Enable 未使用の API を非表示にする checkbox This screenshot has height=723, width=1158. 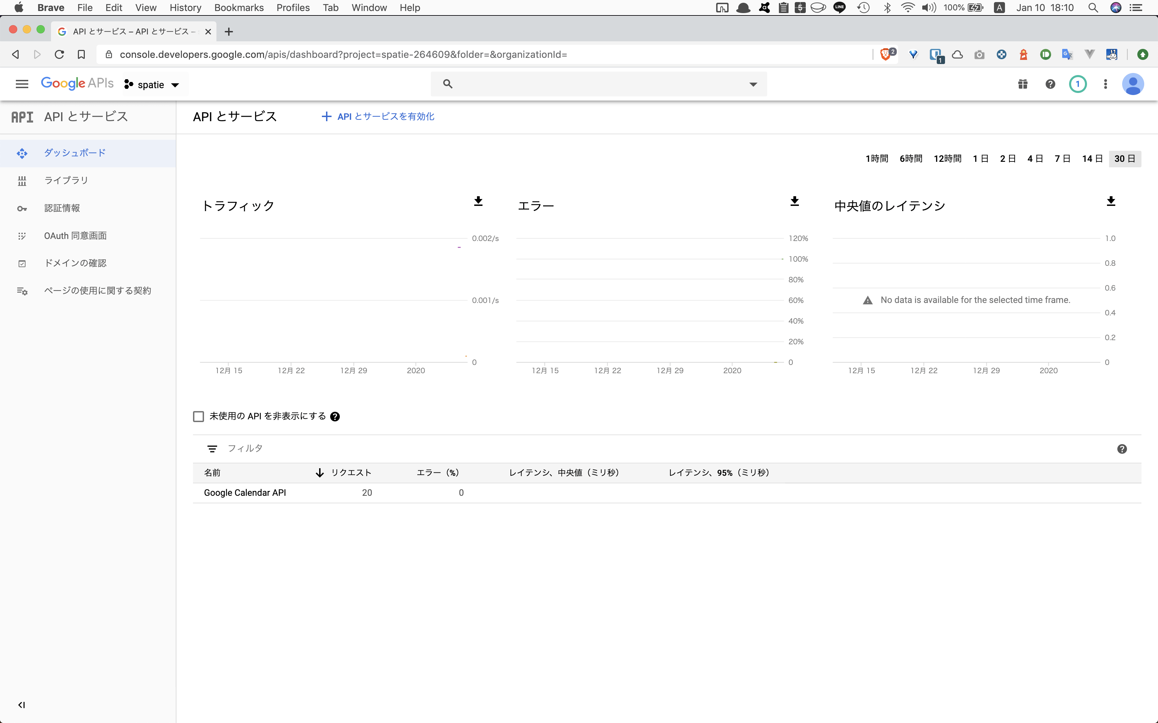tap(199, 416)
